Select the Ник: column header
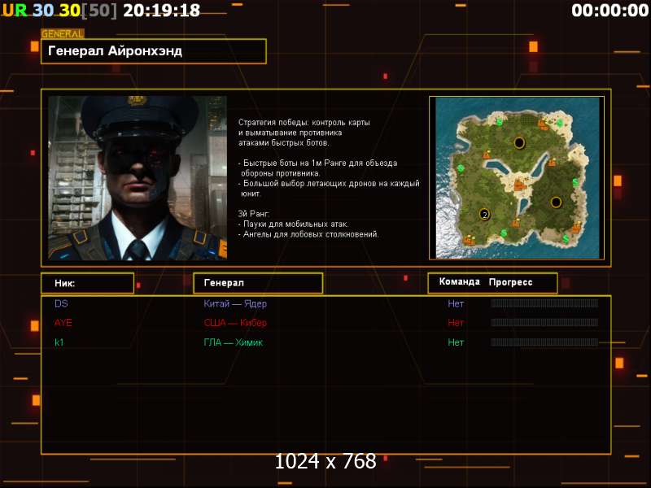 (88, 283)
